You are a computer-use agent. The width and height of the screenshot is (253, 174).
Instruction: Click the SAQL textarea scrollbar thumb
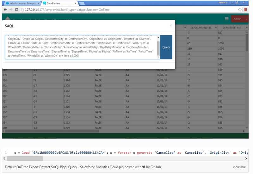coord(158,48)
